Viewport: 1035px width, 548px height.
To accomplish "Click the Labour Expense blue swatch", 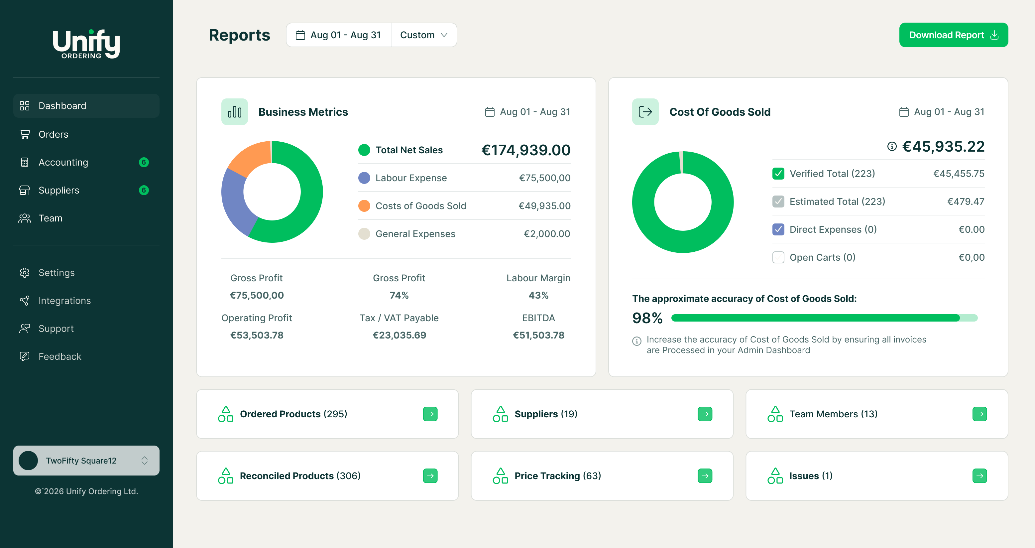I will tap(364, 178).
